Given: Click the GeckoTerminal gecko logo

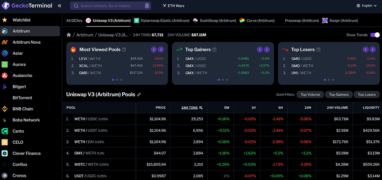Looking at the screenshot, I should click(6, 5).
